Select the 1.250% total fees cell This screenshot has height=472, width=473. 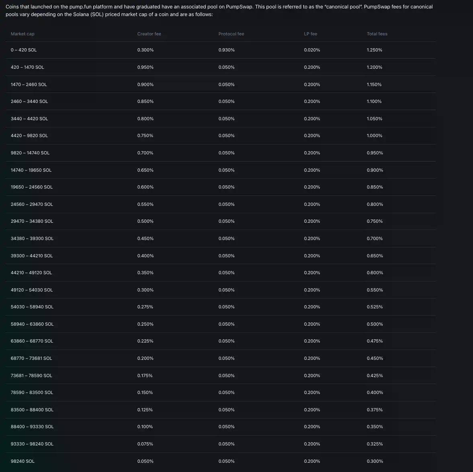(x=375, y=50)
